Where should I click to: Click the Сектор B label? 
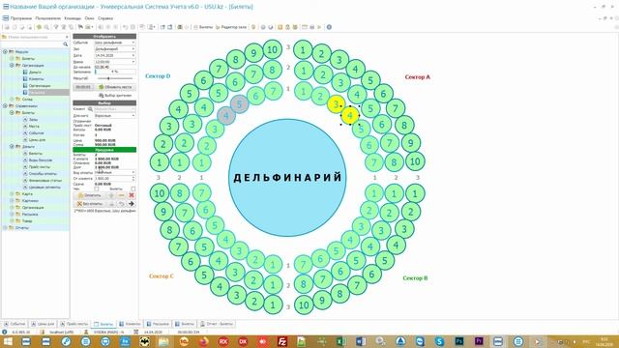point(415,278)
